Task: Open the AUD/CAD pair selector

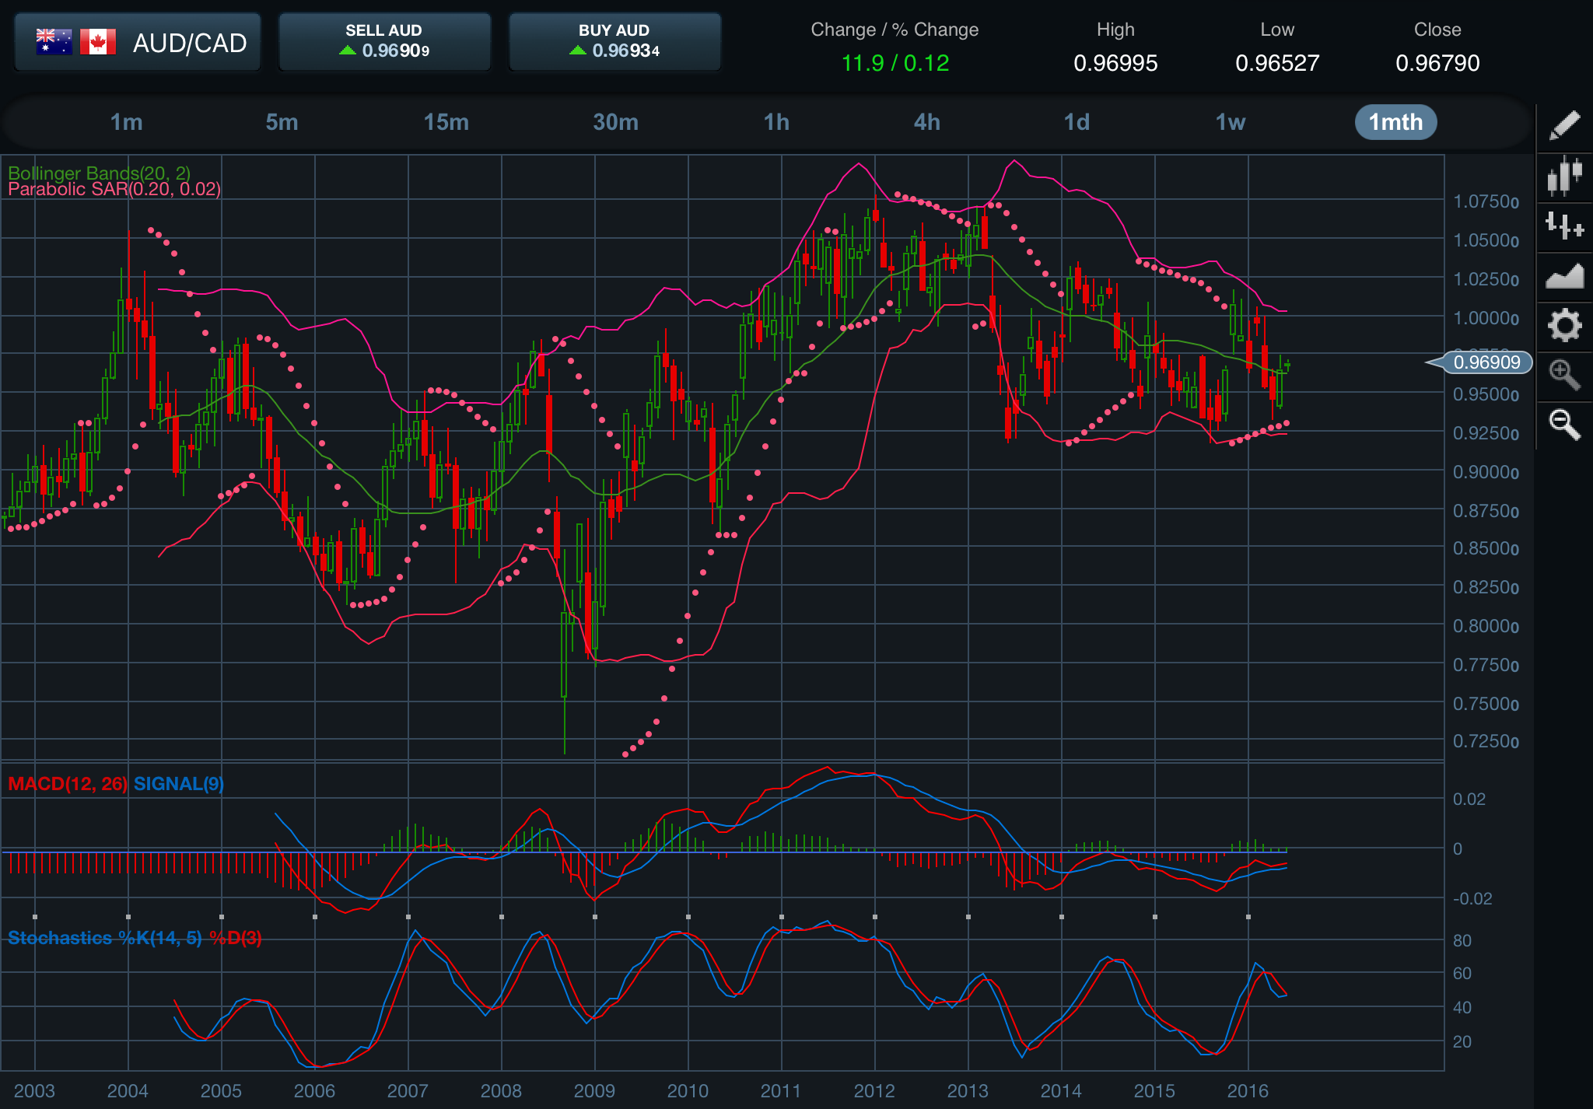Action: coord(138,42)
